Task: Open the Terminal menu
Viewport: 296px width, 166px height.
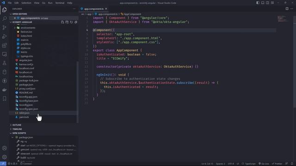Action: click(x=60, y=3)
